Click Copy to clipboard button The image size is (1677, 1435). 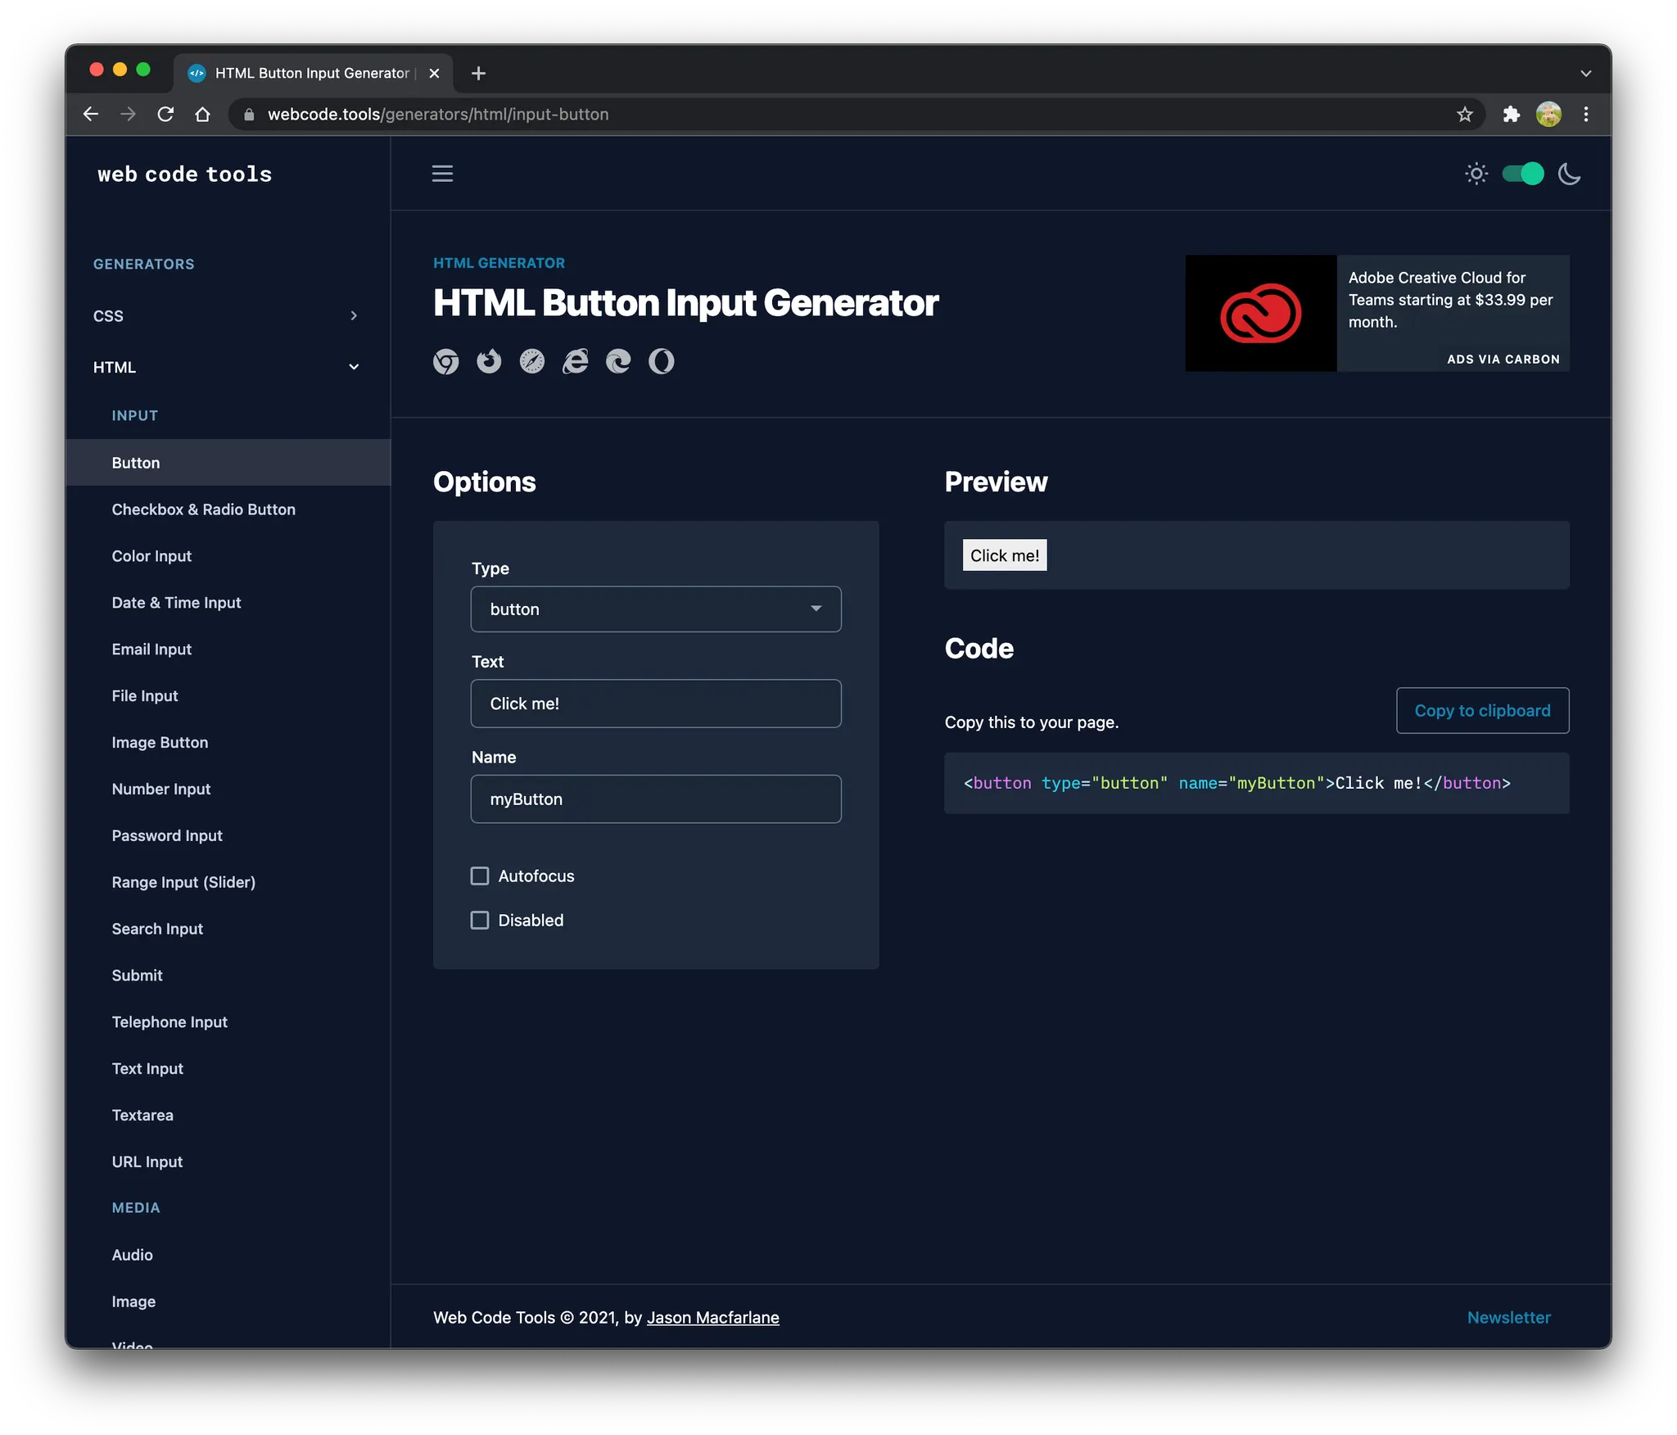click(x=1482, y=710)
